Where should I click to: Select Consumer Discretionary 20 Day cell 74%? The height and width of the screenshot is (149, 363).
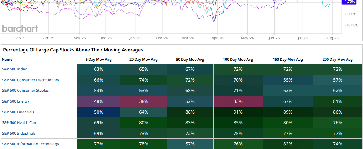click(x=144, y=80)
